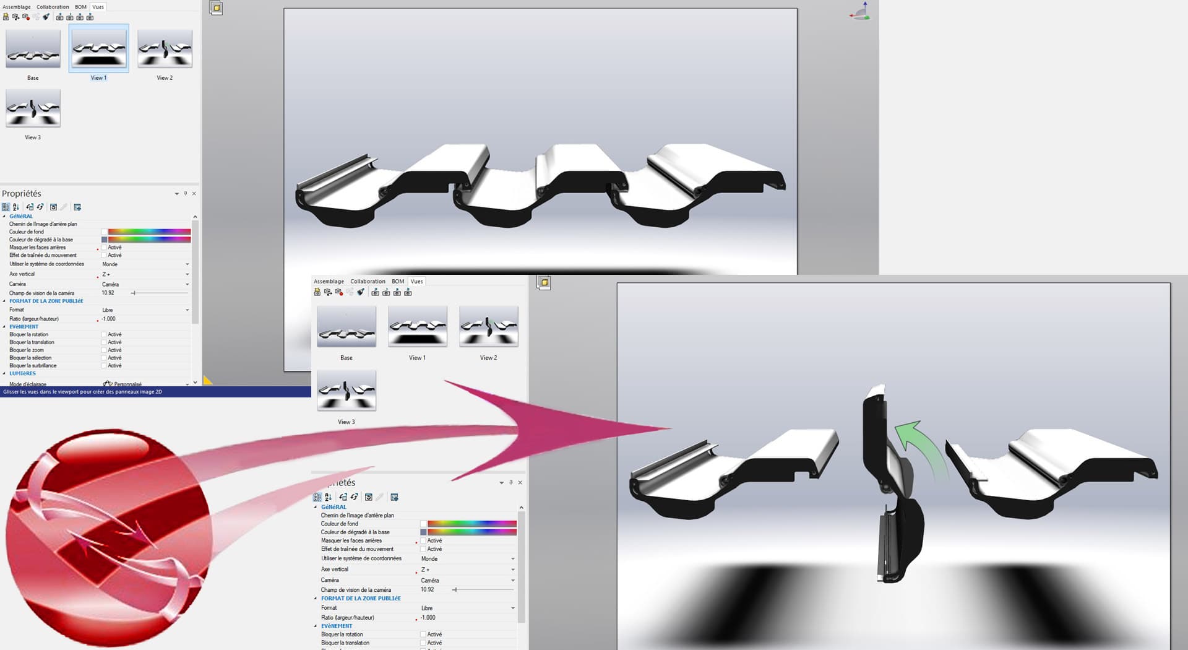Click paintbrush update view icon, lower window
Viewport: 1188px width, 650px height.
(x=361, y=292)
